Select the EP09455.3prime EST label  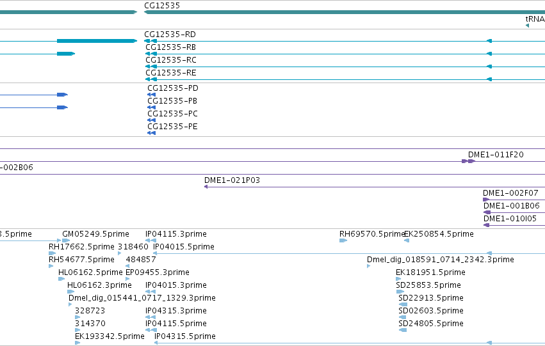click(x=158, y=273)
